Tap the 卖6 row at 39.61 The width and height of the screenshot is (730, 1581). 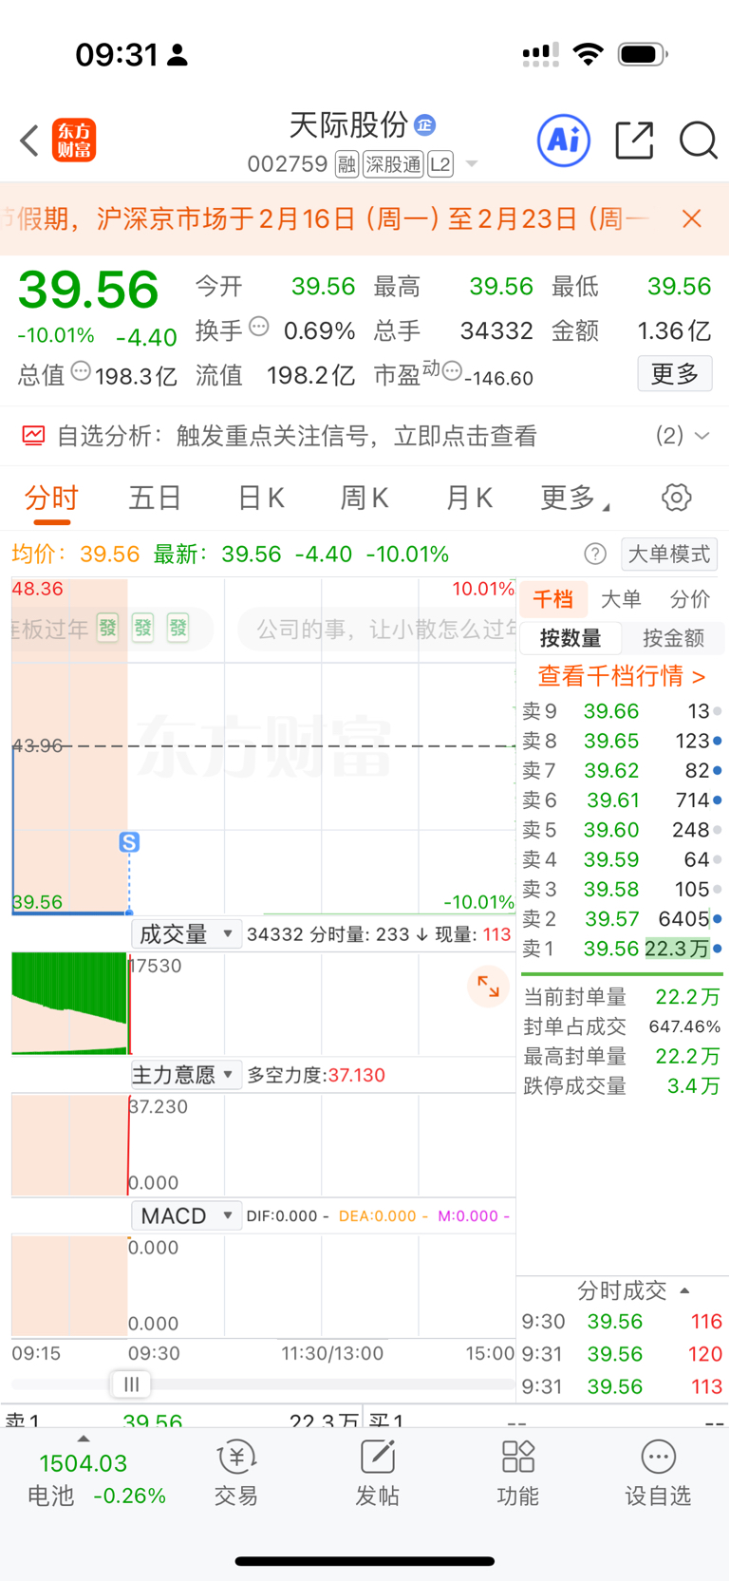point(622,800)
